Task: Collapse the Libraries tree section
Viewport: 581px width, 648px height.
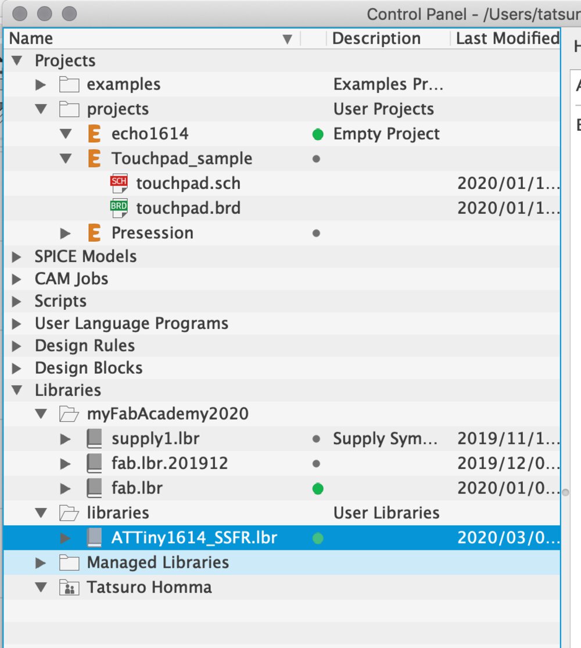Action: click(16, 391)
